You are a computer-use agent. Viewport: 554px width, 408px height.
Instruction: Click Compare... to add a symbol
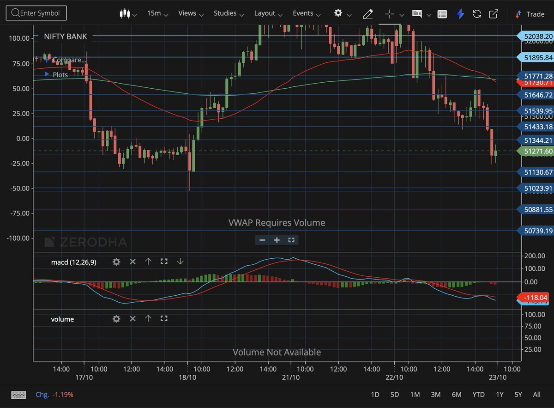(65, 60)
